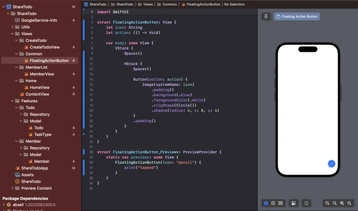Click the 'Image(systemName: icon)' code line
Image resolution: width=358 pixels, height=211 pixels.
point(168,85)
